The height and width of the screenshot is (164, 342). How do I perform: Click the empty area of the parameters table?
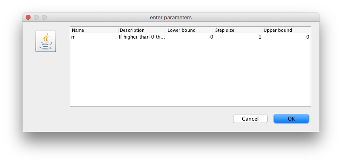pyautogui.click(x=190, y=73)
